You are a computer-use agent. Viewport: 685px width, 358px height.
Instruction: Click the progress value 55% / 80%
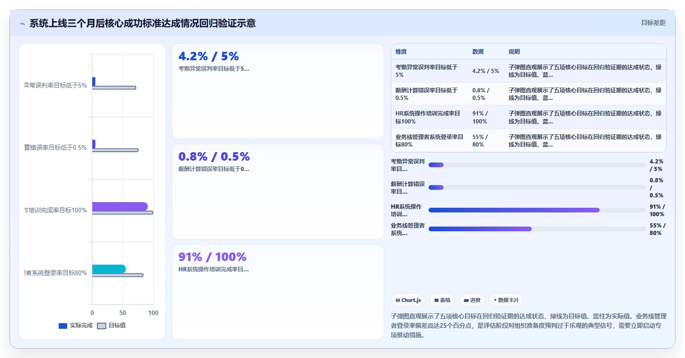coord(658,229)
